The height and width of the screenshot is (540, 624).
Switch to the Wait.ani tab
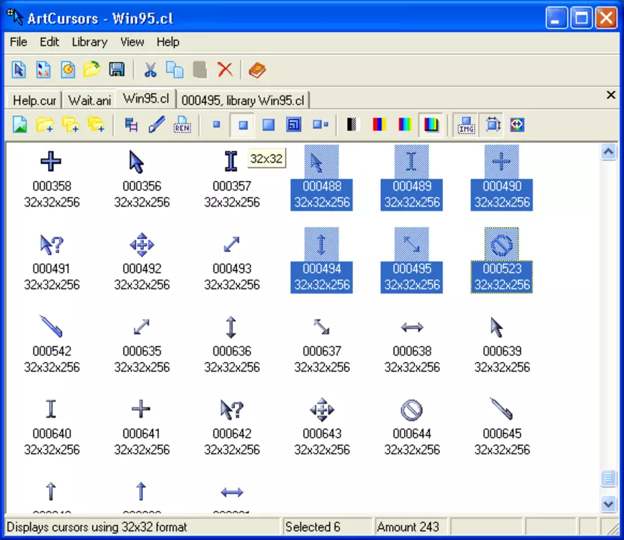coord(90,100)
